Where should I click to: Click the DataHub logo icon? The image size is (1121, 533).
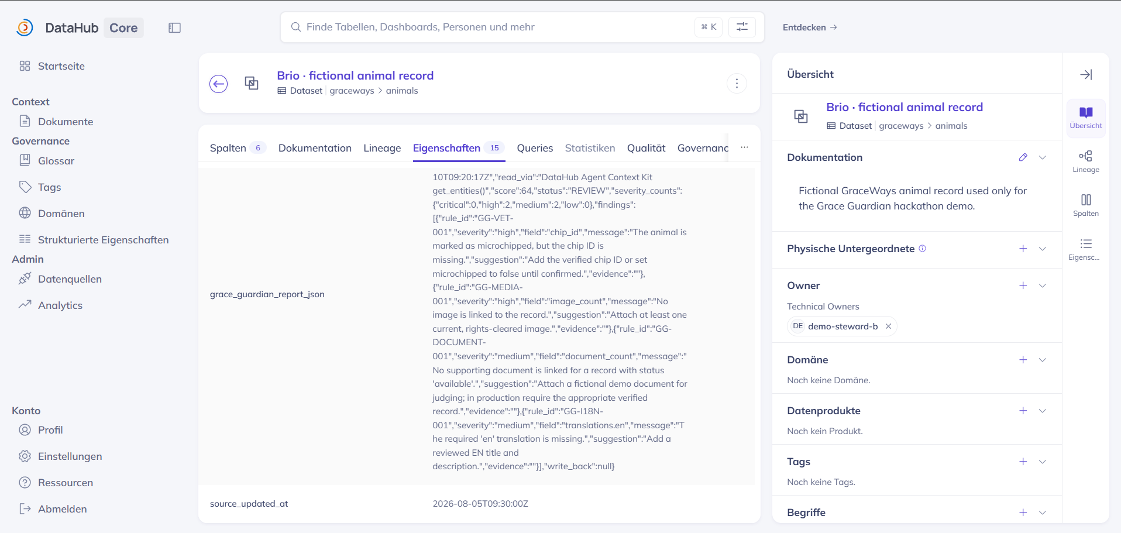[x=25, y=27]
